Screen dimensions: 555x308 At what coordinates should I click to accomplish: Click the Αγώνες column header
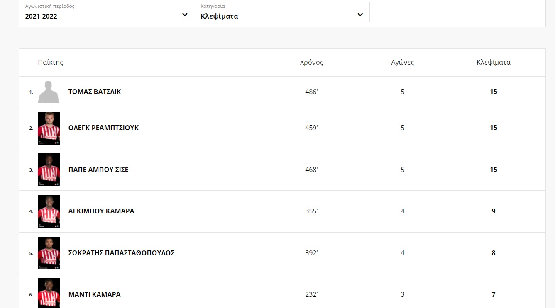click(x=402, y=63)
